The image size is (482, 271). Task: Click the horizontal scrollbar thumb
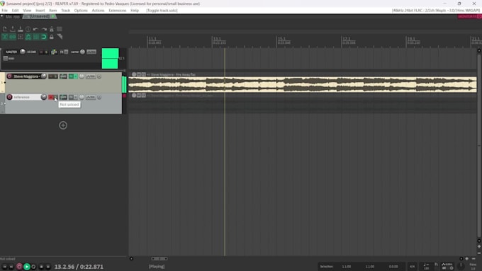coord(159,259)
